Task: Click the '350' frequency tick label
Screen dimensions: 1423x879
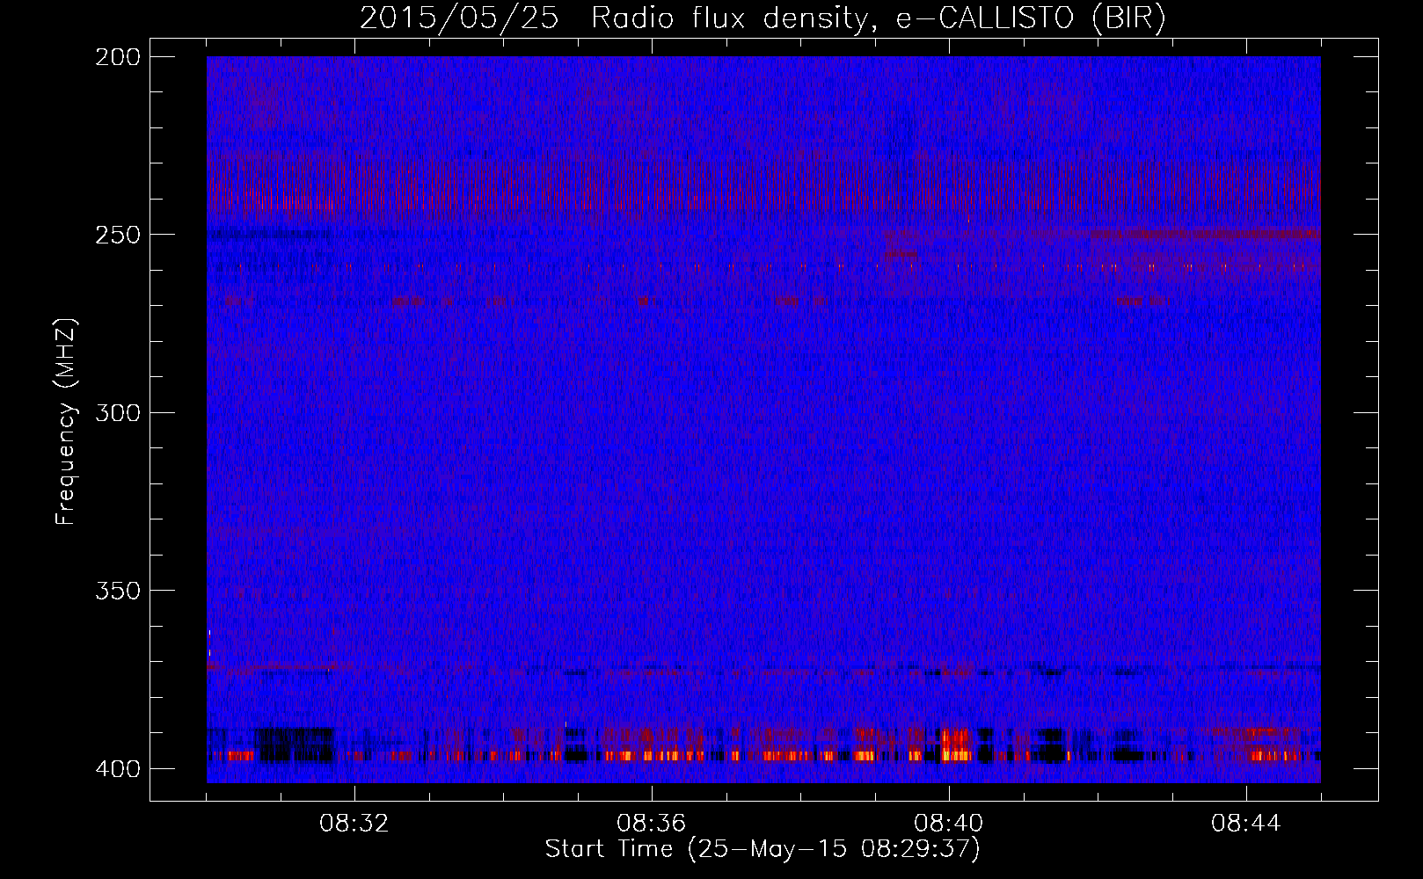Action: click(118, 591)
